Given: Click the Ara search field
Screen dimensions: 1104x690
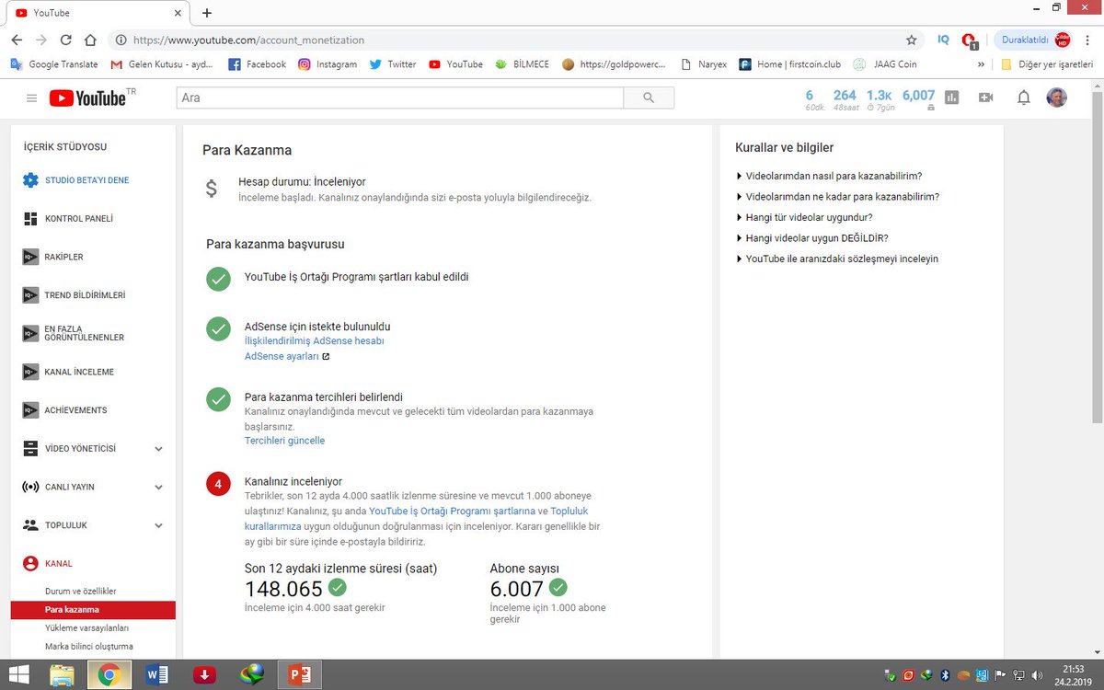Looking at the screenshot, I should 400,98.
